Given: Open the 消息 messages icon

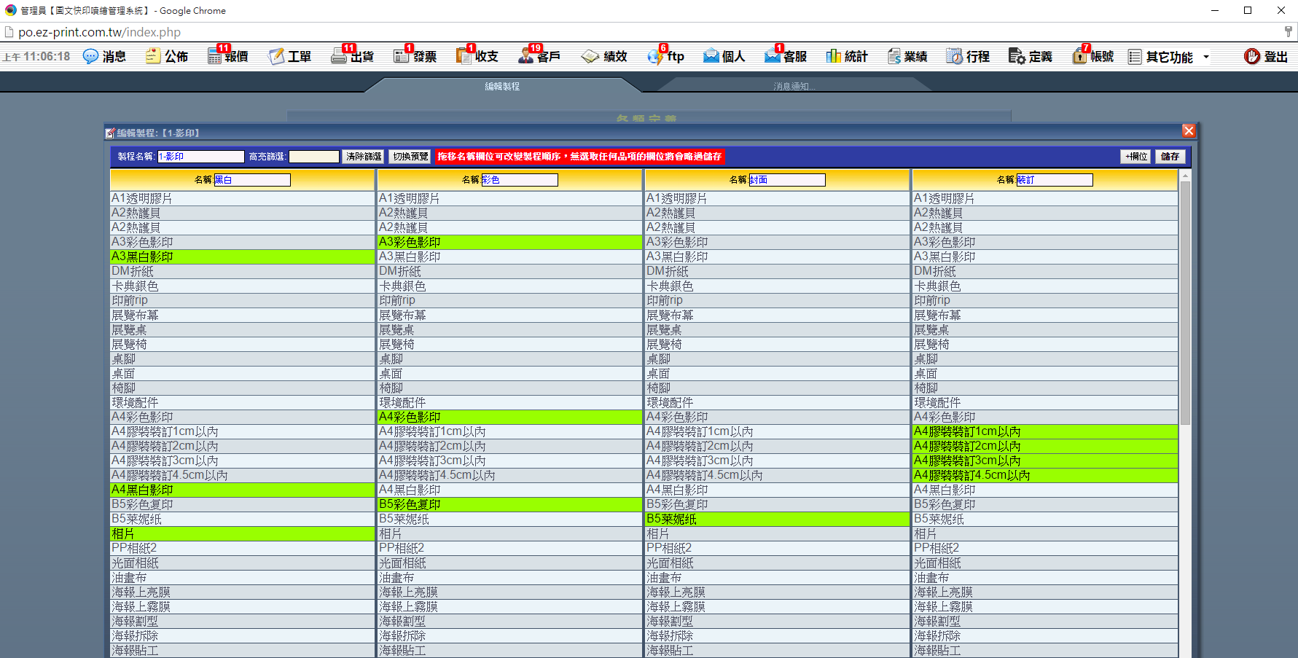Looking at the screenshot, I should 90,56.
